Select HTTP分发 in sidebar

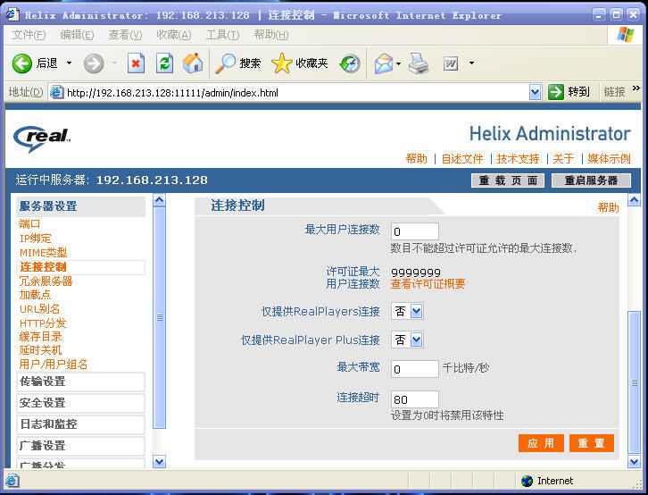click(x=43, y=323)
